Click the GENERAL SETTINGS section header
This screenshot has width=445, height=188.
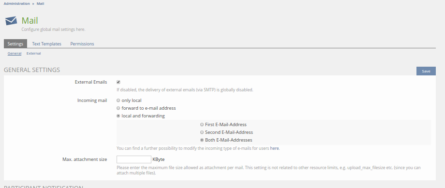[32, 70]
